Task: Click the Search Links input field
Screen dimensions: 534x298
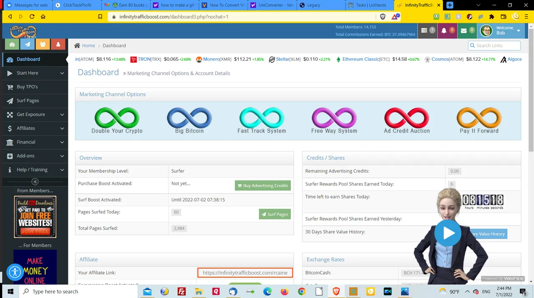Action: point(494,45)
